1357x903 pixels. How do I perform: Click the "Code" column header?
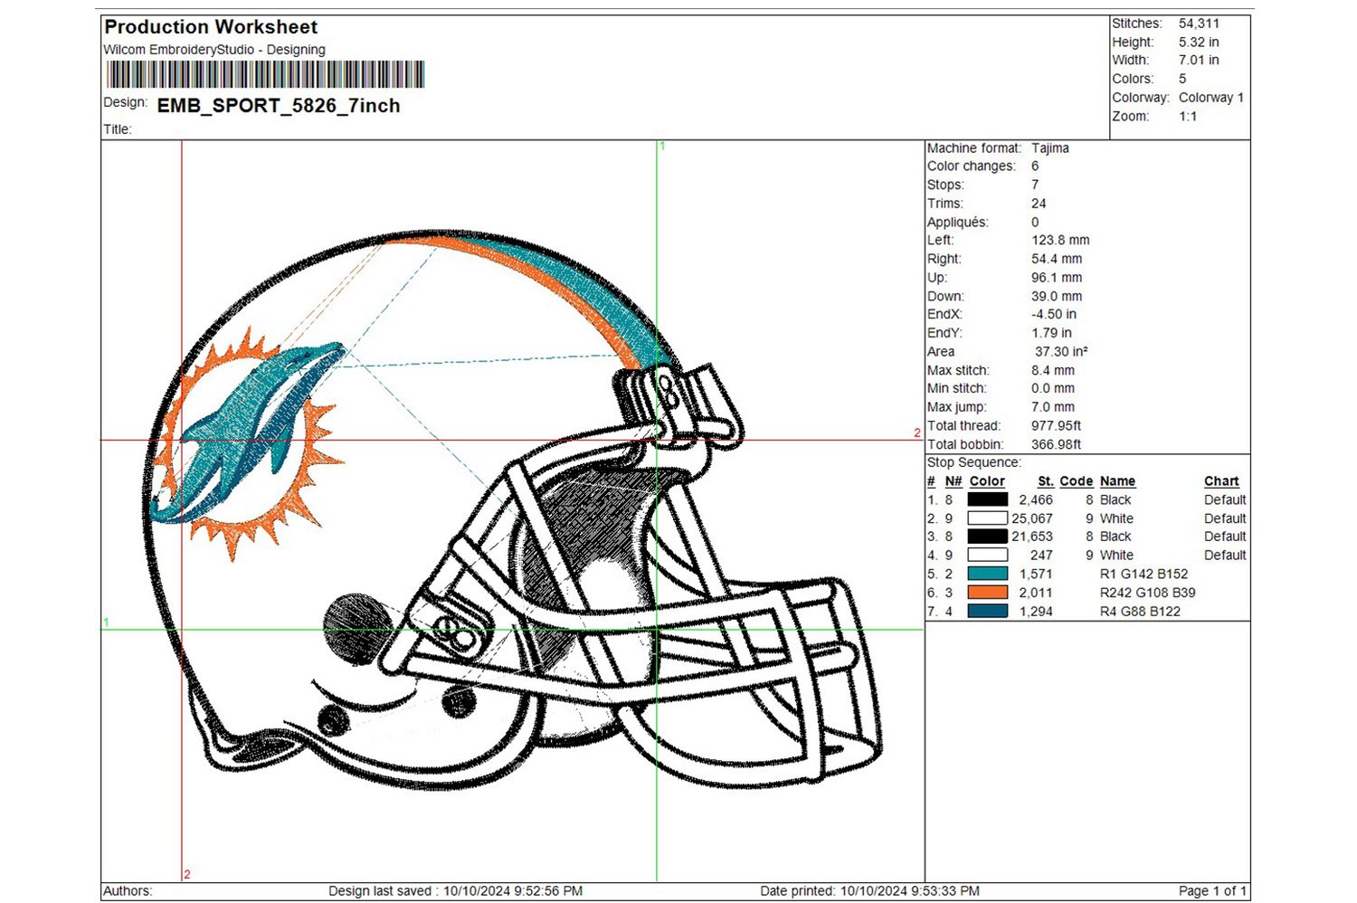coord(1077,481)
